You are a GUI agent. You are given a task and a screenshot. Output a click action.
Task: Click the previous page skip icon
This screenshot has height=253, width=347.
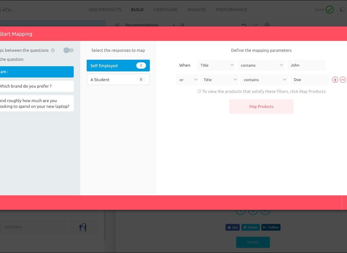pos(117,25)
